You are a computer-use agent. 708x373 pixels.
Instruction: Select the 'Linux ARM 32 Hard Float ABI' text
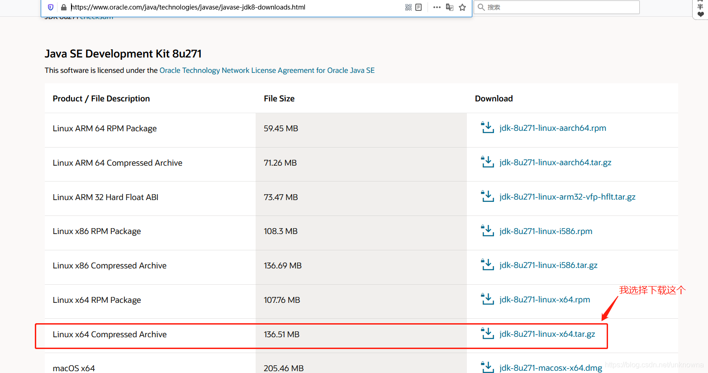click(105, 197)
